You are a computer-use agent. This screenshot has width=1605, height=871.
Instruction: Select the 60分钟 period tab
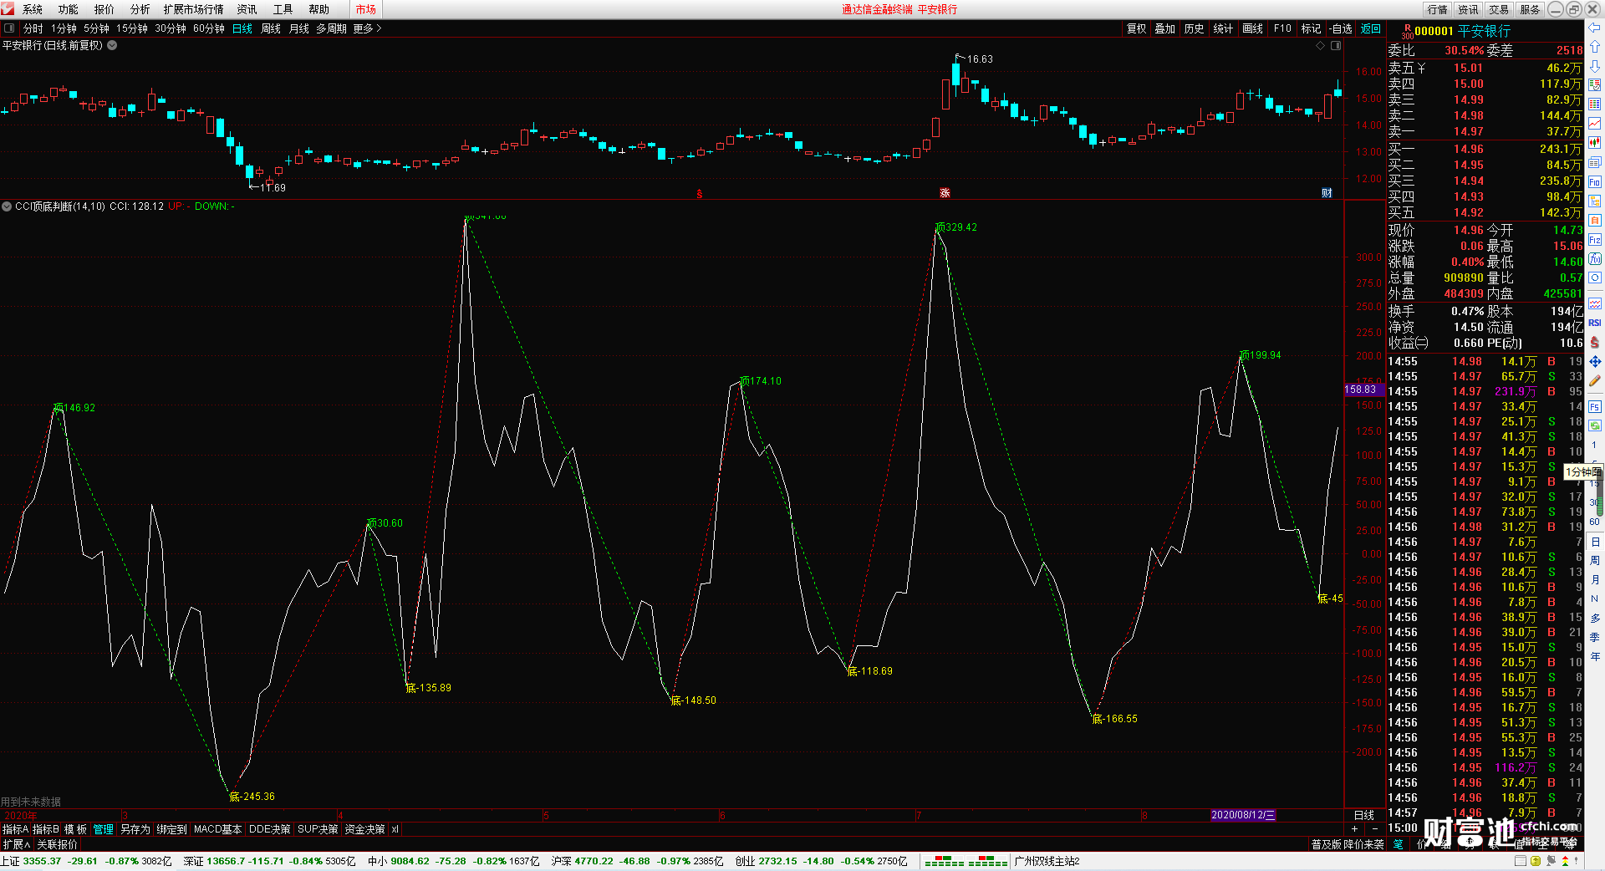209,28
